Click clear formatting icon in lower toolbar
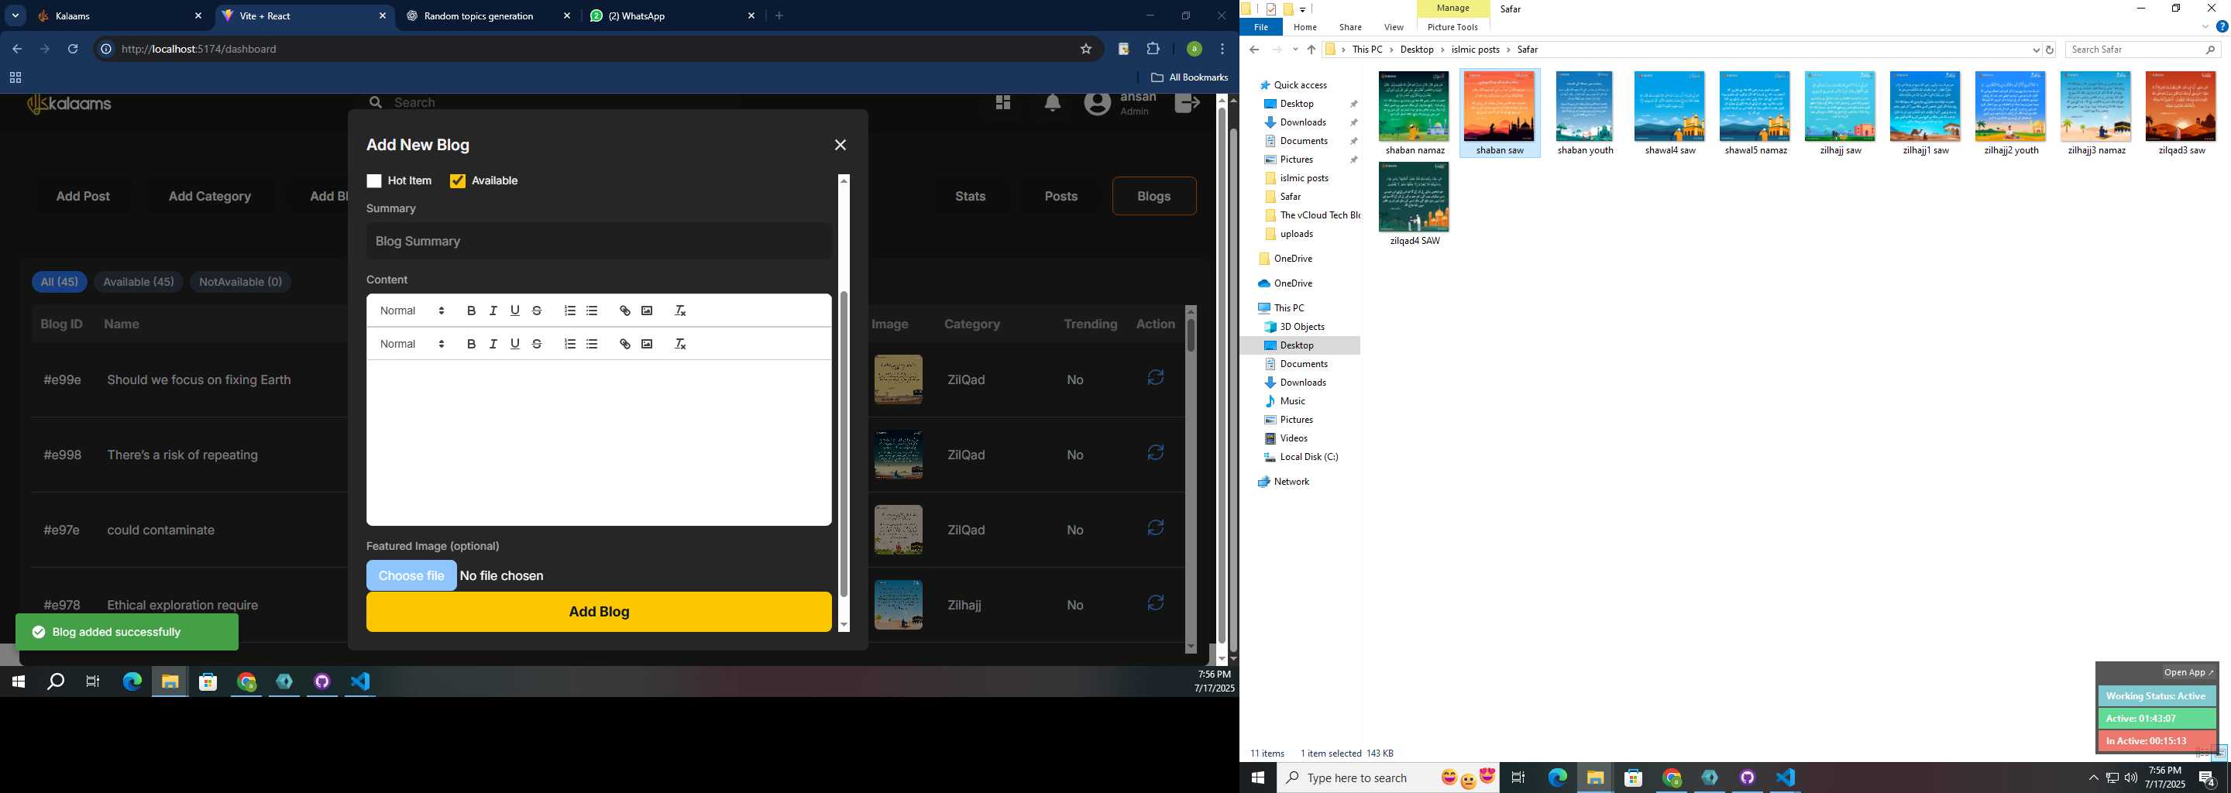 click(680, 344)
